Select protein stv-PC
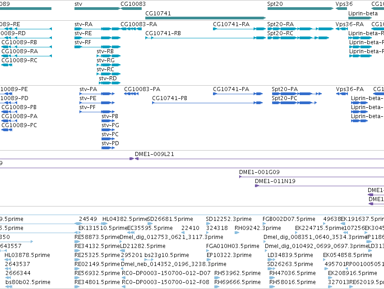 (x=108, y=139)
